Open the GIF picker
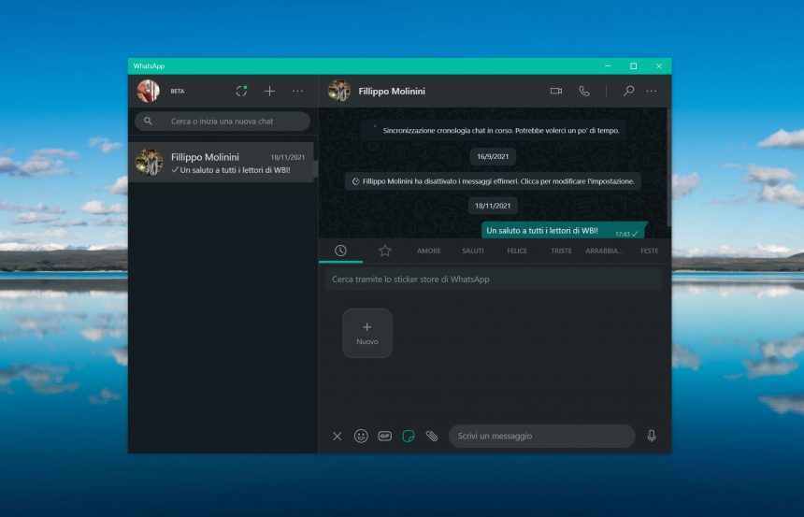The height and width of the screenshot is (517, 804). (x=384, y=436)
